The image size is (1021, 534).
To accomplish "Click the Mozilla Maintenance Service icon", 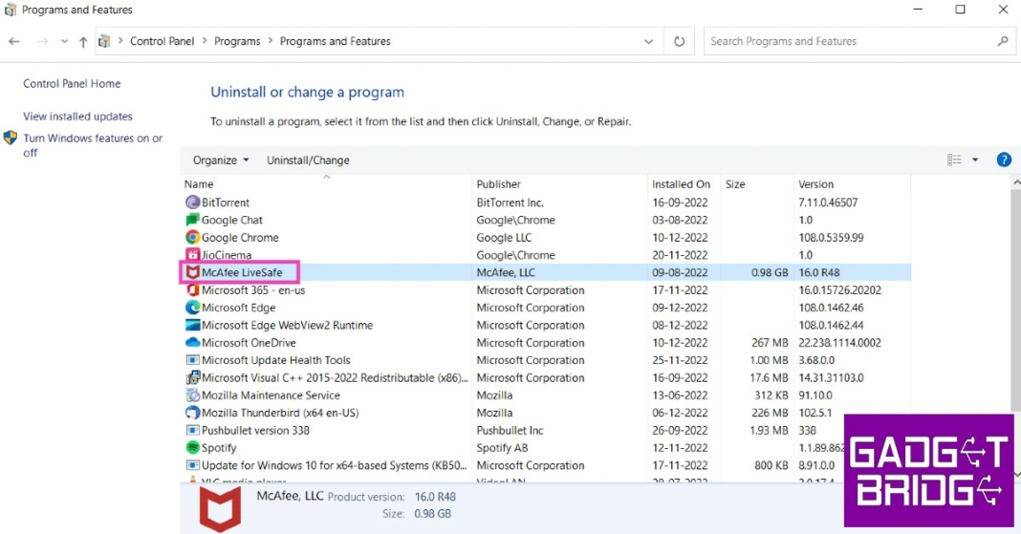I will 192,395.
